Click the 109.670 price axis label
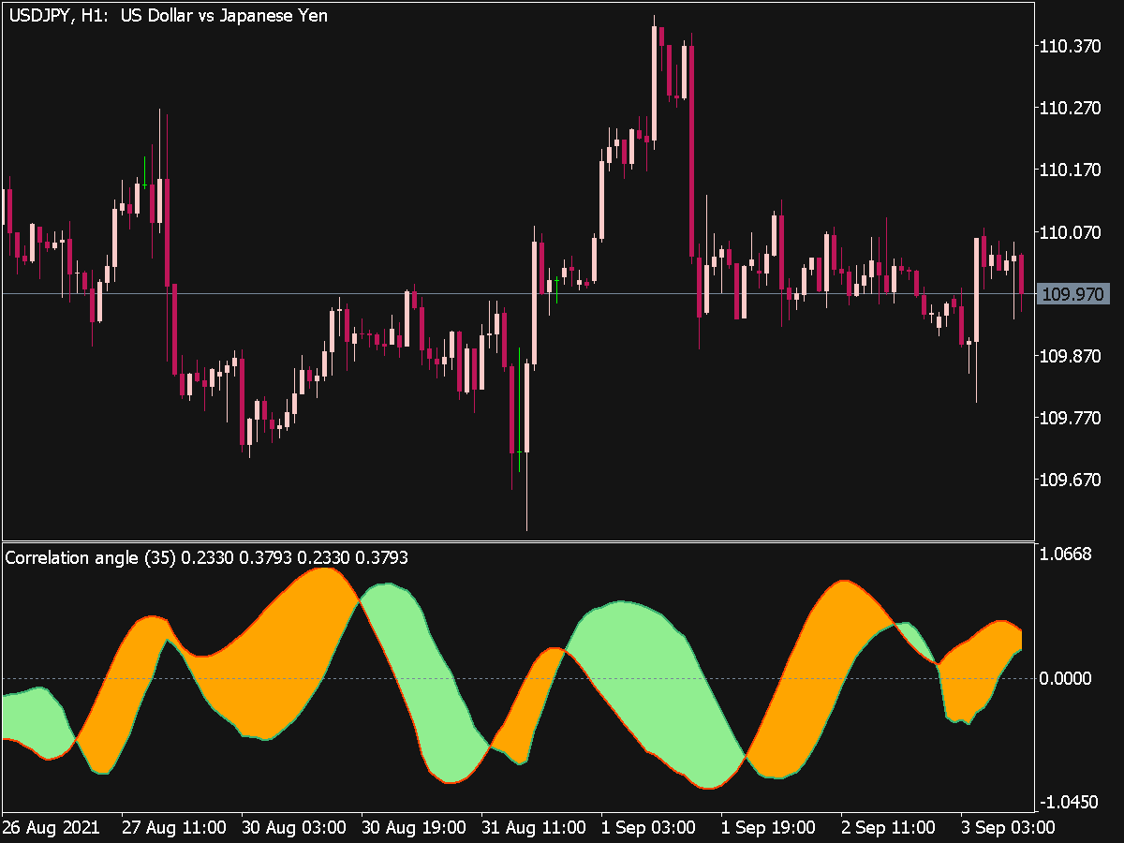1124x843 pixels. tap(1069, 481)
